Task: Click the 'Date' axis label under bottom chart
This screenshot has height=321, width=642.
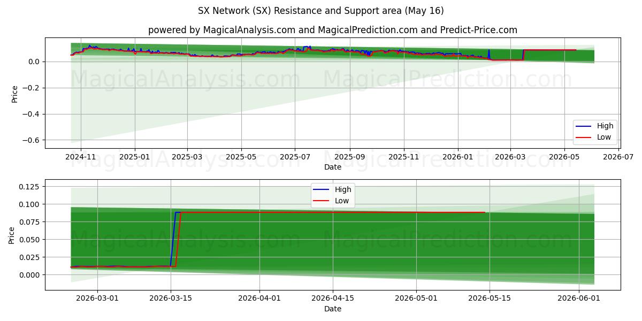Action: [x=332, y=309]
